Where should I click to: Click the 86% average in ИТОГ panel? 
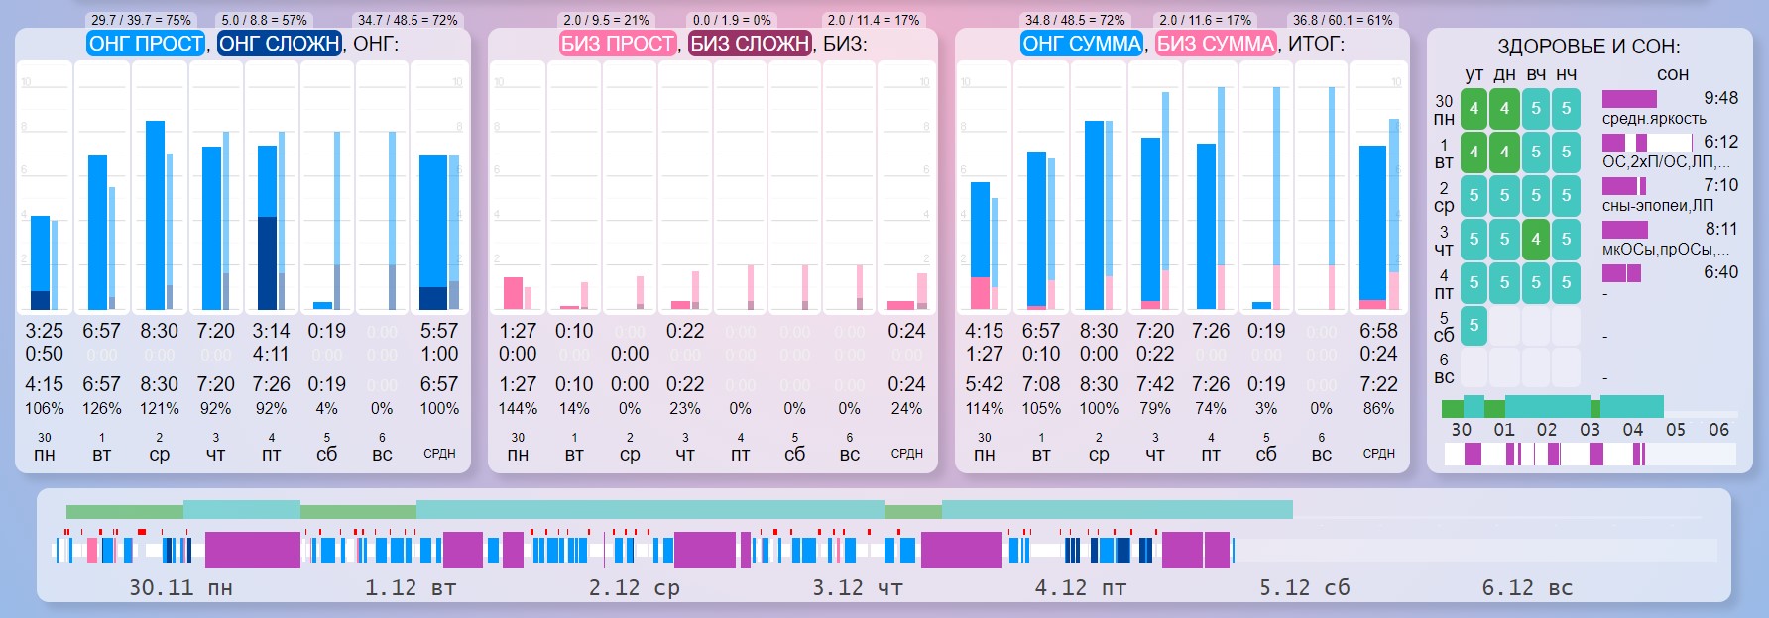pos(1378,408)
